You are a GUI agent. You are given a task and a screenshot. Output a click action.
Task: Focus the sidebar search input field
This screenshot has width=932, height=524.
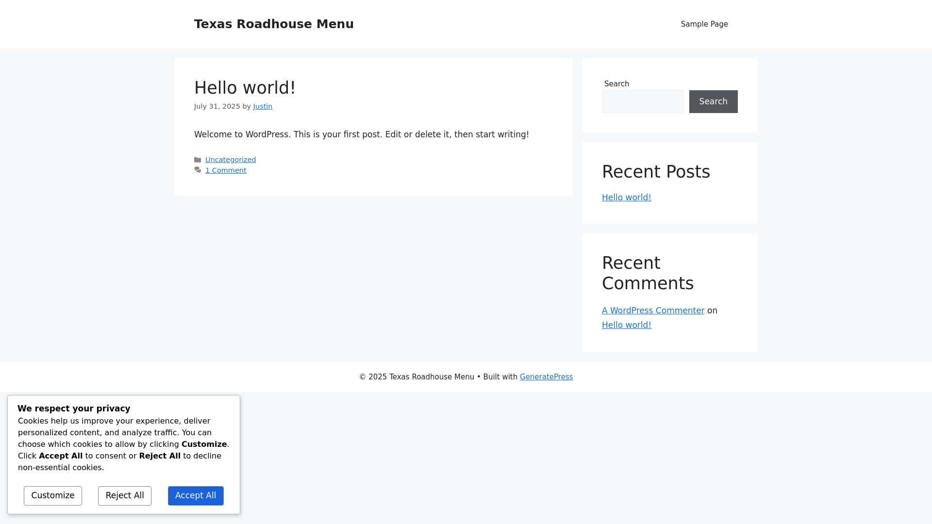click(x=643, y=101)
